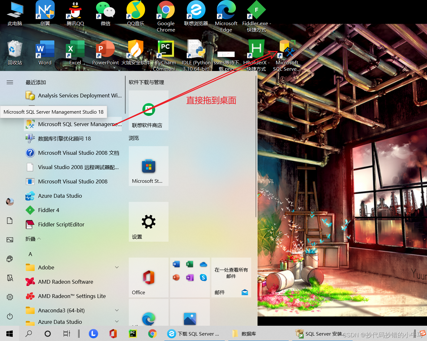Launch PyCharm Community desktop shortcut
The height and width of the screenshot is (341, 427).
pos(166,56)
